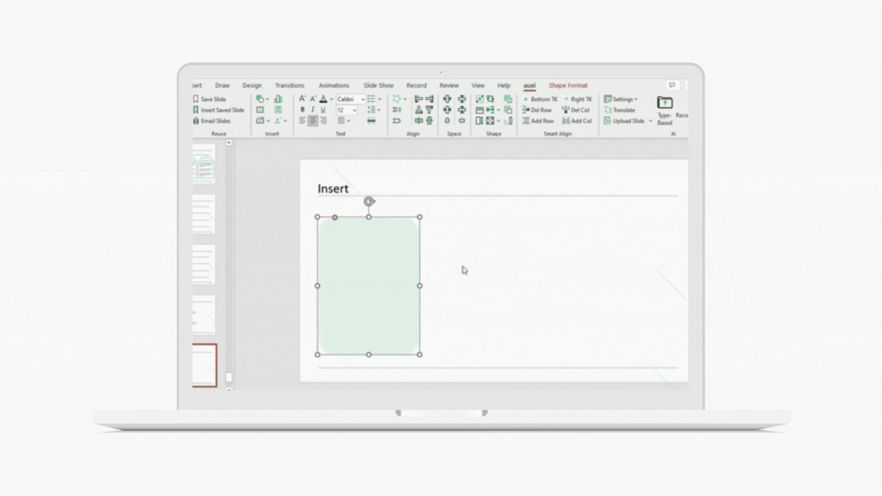This screenshot has height=496, width=882.
Task: Toggle underline formatting
Action: [323, 110]
